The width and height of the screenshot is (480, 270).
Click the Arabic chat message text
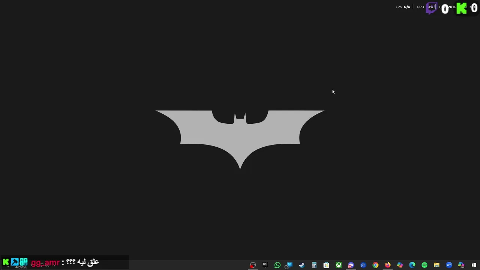82,262
